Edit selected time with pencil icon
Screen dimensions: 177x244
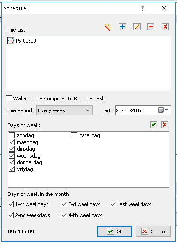(137, 27)
